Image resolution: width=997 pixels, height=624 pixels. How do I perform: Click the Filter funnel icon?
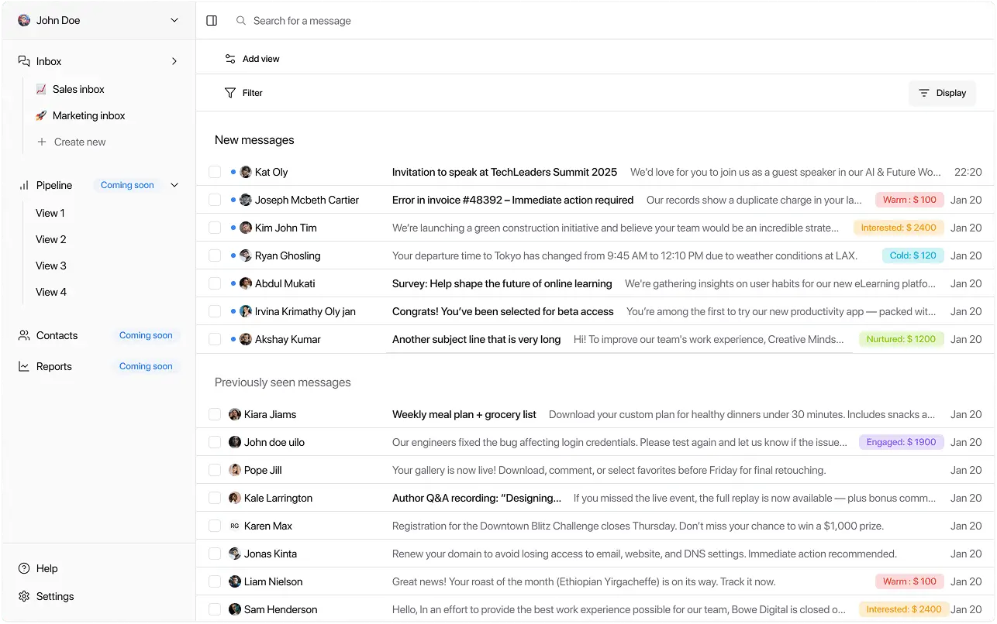point(230,93)
